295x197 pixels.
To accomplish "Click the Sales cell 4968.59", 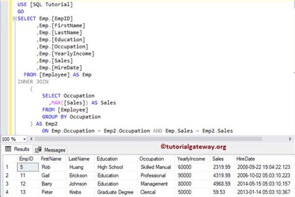I will (x=222, y=184).
